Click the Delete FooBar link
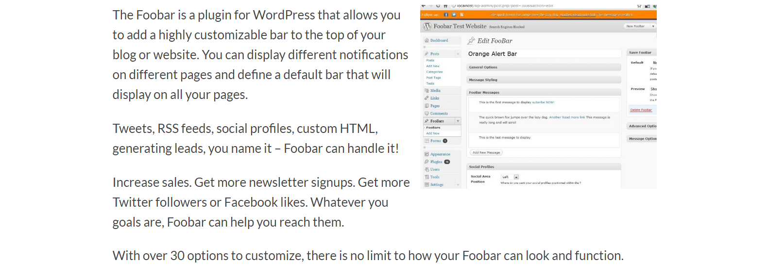Viewport: 769px width, 279px height. coord(641,110)
